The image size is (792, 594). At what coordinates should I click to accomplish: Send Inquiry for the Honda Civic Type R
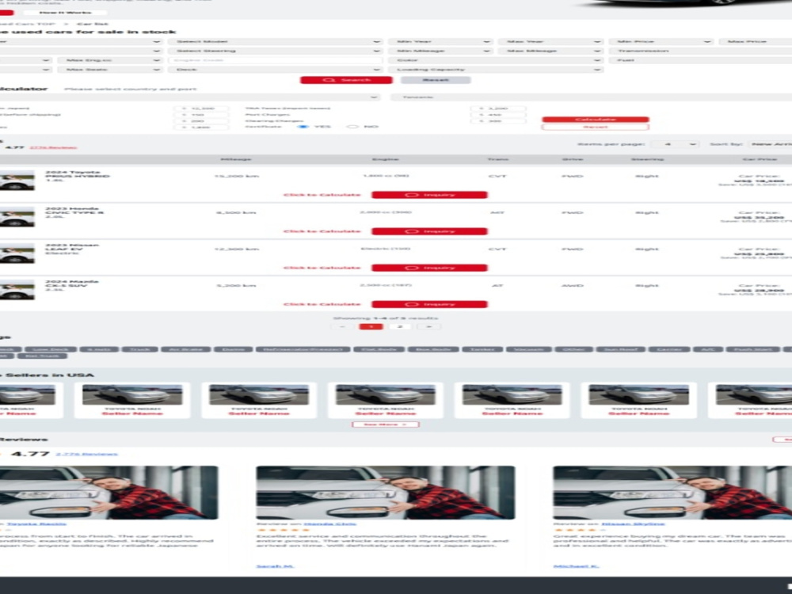[x=430, y=231]
